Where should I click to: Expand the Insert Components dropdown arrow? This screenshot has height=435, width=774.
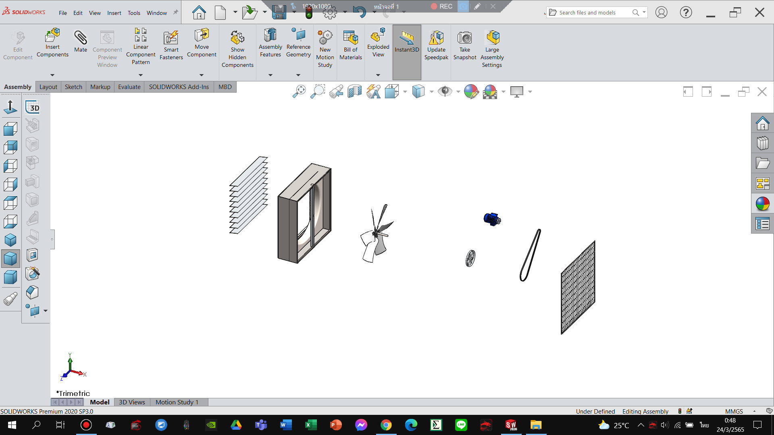click(x=52, y=75)
